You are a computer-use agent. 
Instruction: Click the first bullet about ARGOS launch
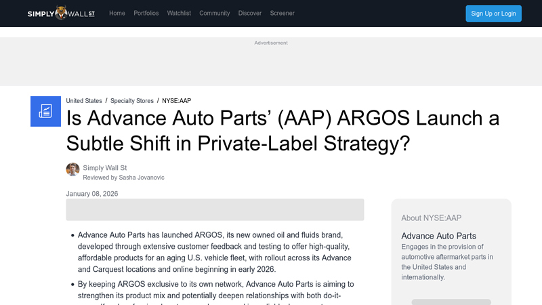(215, 252)
